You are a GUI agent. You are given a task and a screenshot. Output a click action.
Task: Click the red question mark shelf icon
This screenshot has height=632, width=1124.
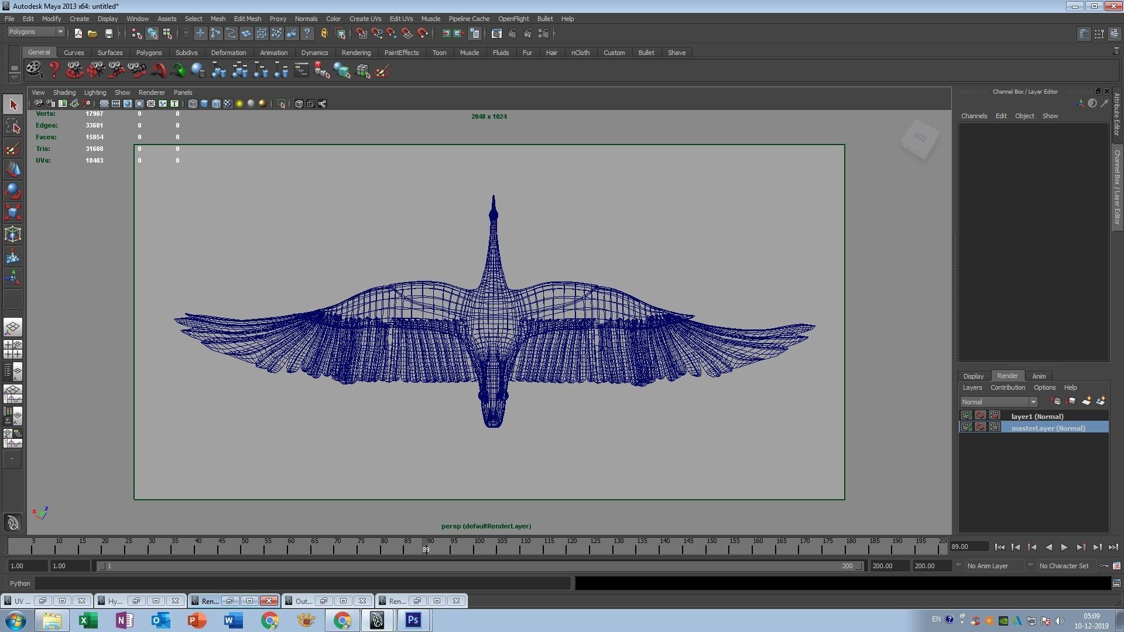point(54,71)
